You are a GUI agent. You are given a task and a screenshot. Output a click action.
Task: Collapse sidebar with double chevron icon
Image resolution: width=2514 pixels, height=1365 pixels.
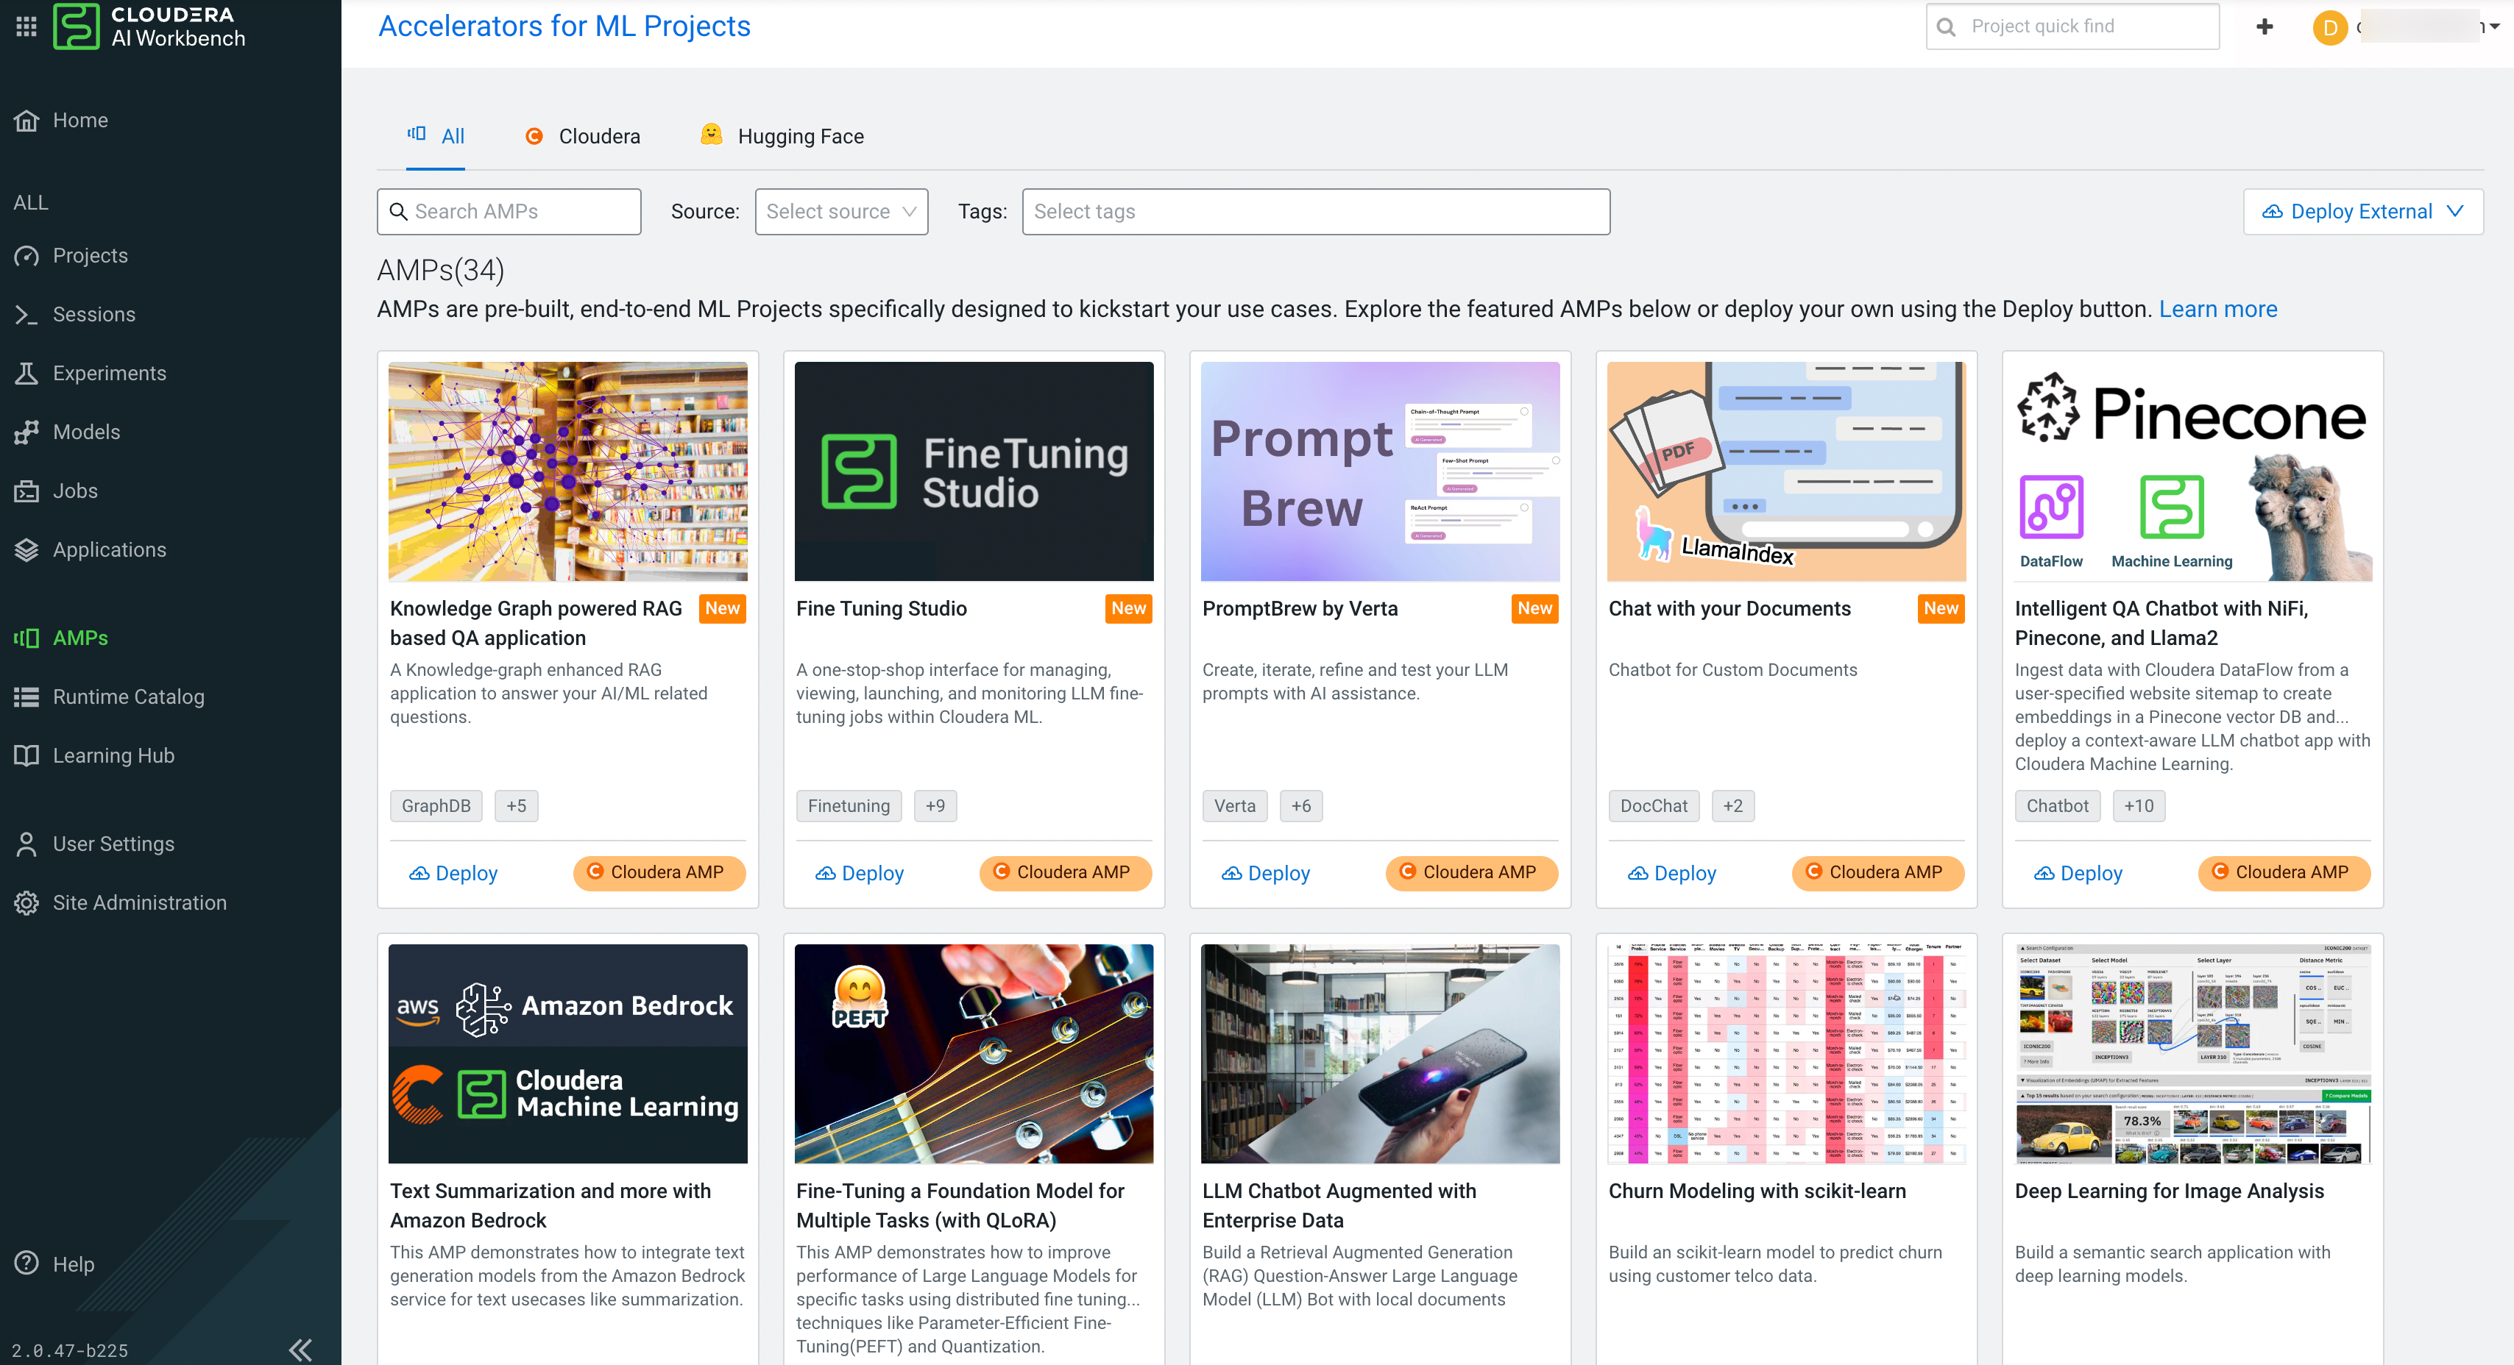click(300, 1350)
